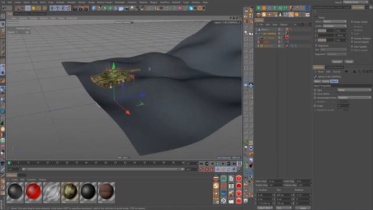
Task: Open the MoGraph menu
Action: pyautogui.click(x=119, y=2)
